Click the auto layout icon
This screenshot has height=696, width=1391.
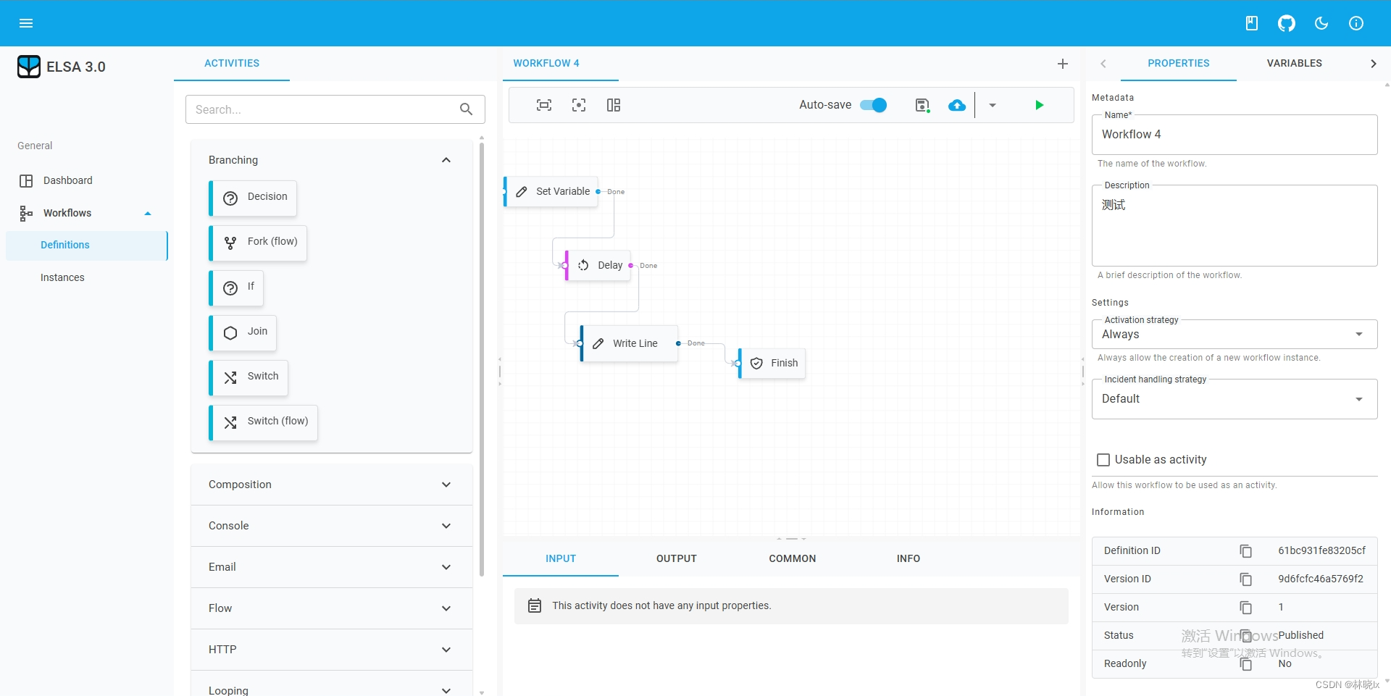[614, 105]
